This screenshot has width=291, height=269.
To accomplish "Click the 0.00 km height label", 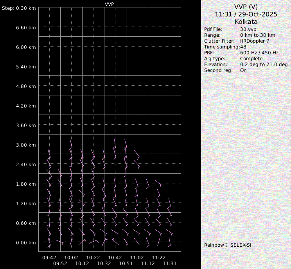I will tap(26, 243).
